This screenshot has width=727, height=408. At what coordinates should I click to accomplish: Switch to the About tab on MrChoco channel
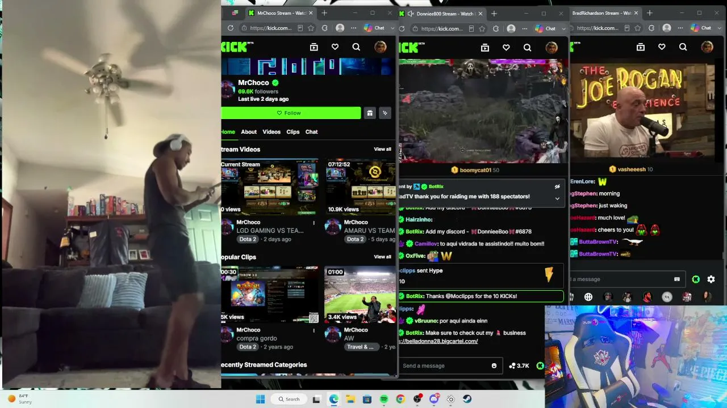pyautogui.click(x=249, y=132)
